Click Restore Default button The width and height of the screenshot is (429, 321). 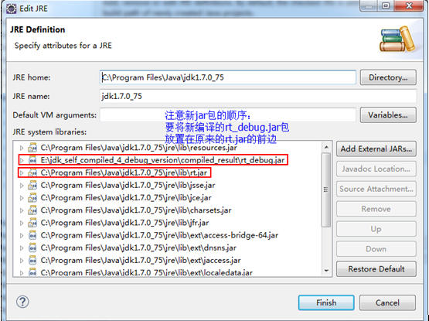point(376,269)
